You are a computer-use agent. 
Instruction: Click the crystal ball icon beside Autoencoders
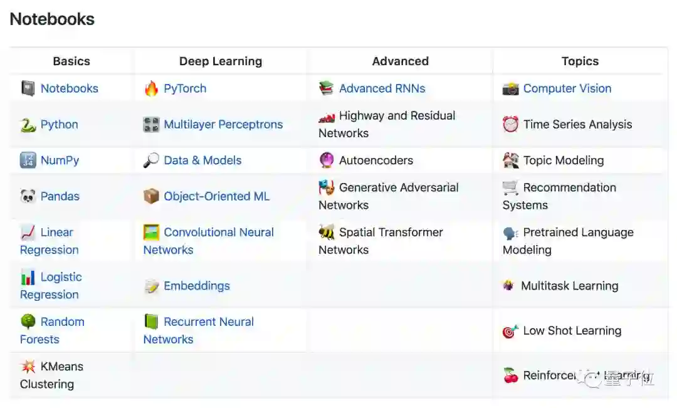pyautogui.click(x=327, y=160)
